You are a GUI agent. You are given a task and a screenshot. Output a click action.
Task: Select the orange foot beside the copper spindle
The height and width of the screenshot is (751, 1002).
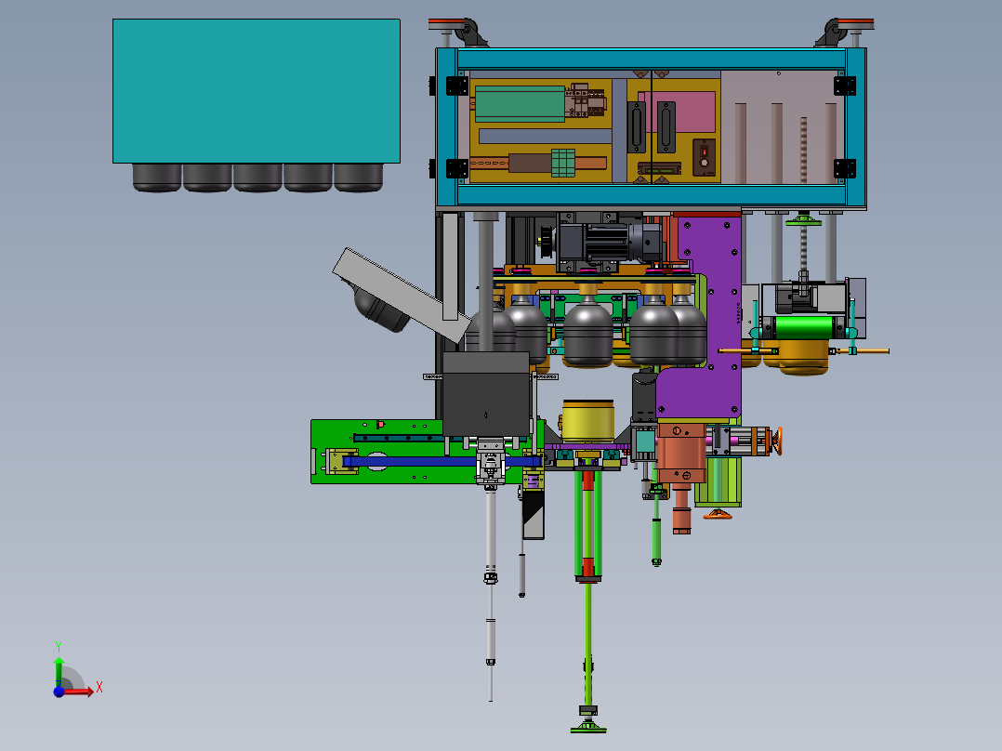(x=718, y=513)
